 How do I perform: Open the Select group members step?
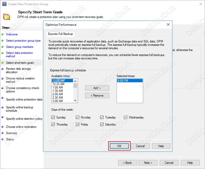[20, 47]
